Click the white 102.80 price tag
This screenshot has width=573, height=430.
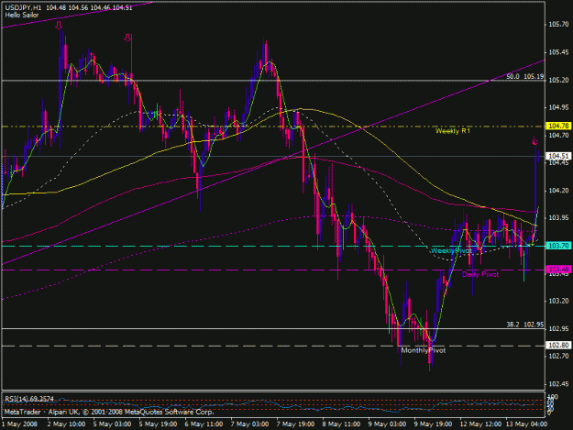coord(558,346)
